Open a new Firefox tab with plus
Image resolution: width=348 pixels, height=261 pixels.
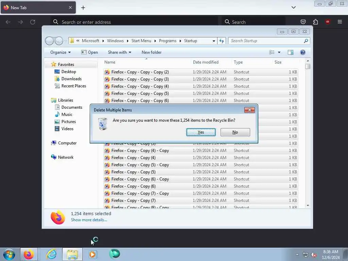click(x=83, y=7)
